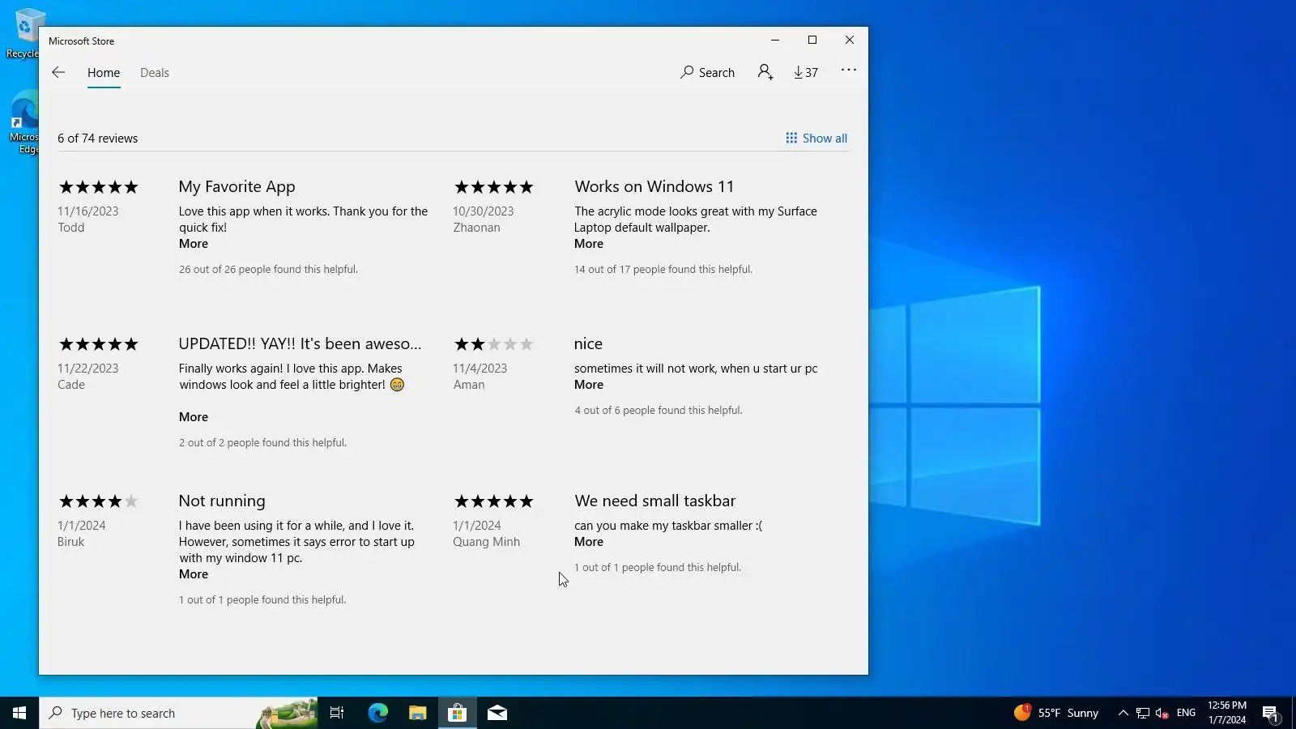Open the See more ellipsis menu
Image resolution: width=1296 pixels, height=729 pixels.
coord(848,70)
